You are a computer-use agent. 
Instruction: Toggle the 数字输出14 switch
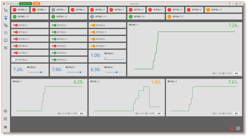[54, 39]
